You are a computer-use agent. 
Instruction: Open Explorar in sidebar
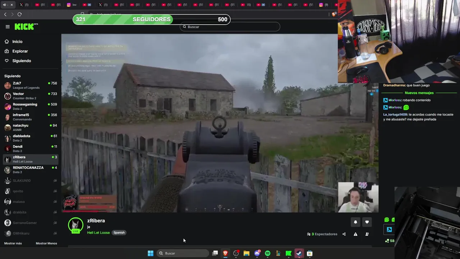[x=20, y=51]
